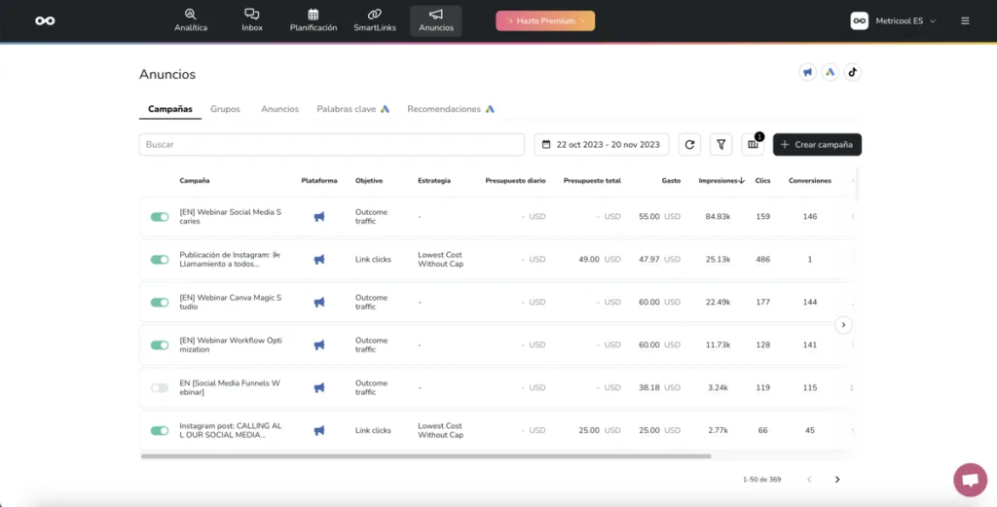Open the support chat bubble

pos(971,480)
